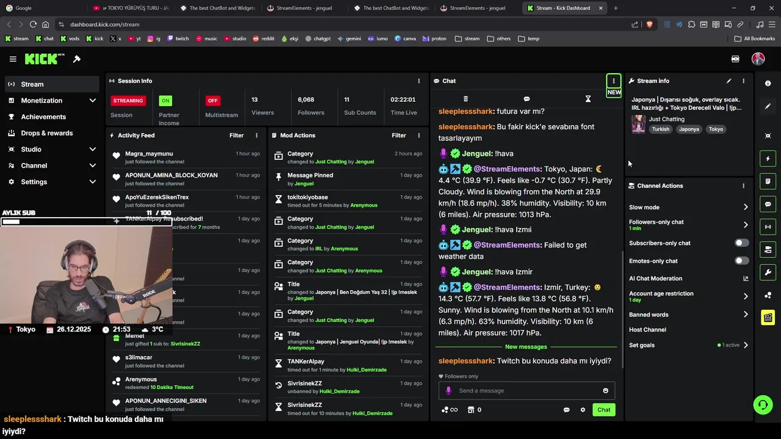
Task: Toggle the Multistream OFF switch
Action: [212, 101]
